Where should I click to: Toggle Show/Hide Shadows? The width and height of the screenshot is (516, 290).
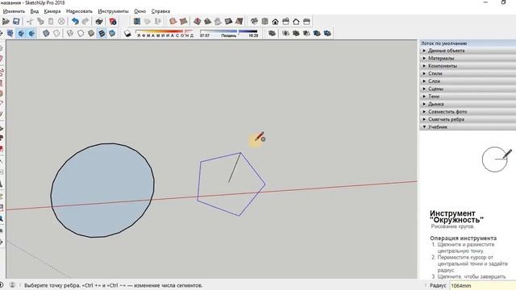(127, 33)
